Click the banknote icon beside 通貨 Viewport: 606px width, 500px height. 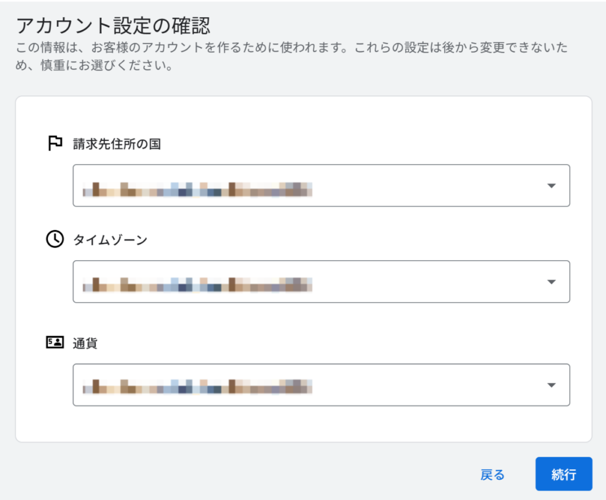point(55,342)
